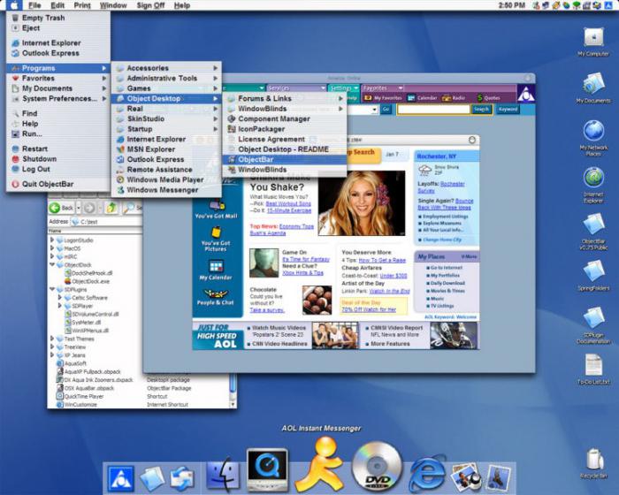Open the 15-Minute Exercise link
The height and width of the screenshot is (495, 619).
pos(289,210)
